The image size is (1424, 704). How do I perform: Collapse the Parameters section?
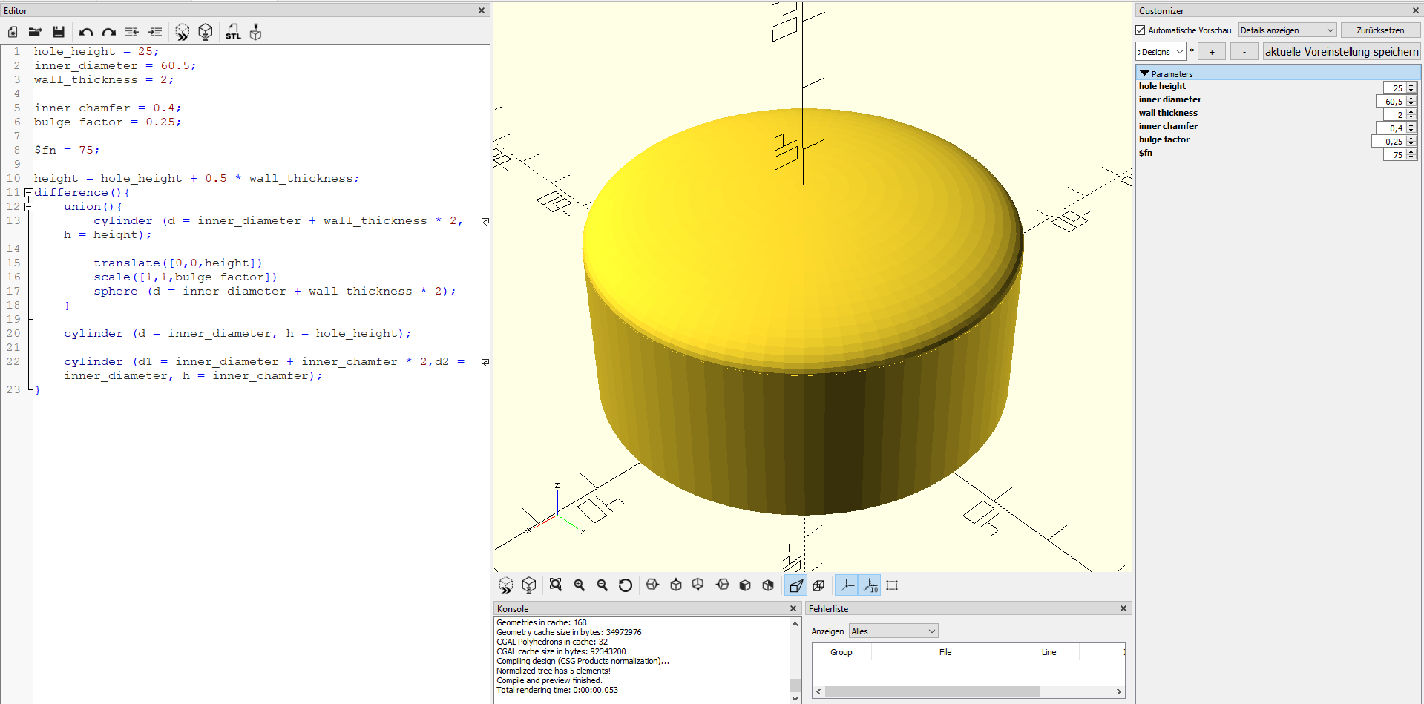[x=1146, y=73]
